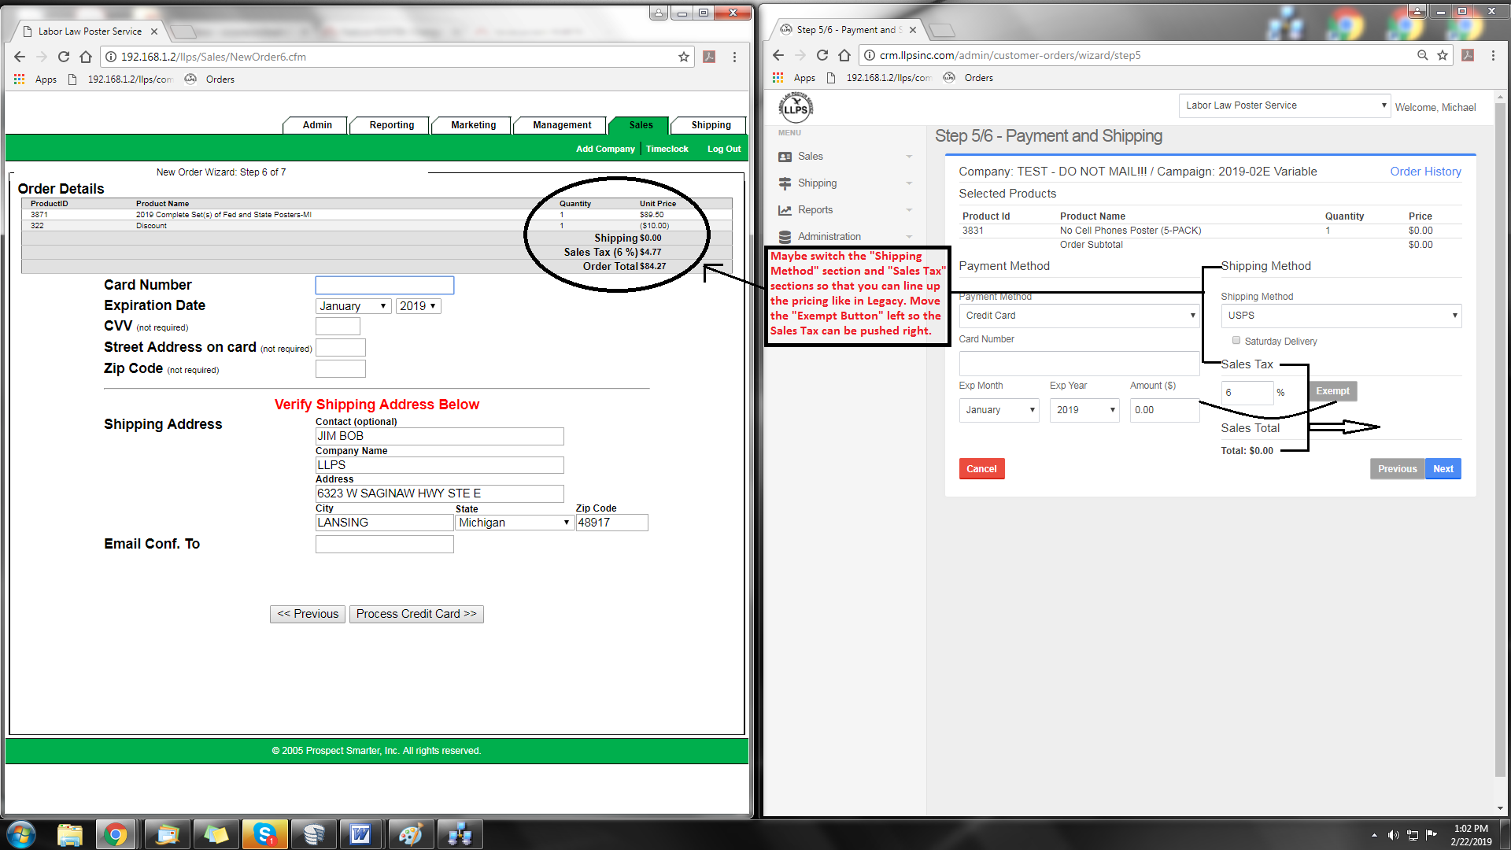1511x850 pixels.
Task: Click the Administration database icon
Action: pos(785,237)
